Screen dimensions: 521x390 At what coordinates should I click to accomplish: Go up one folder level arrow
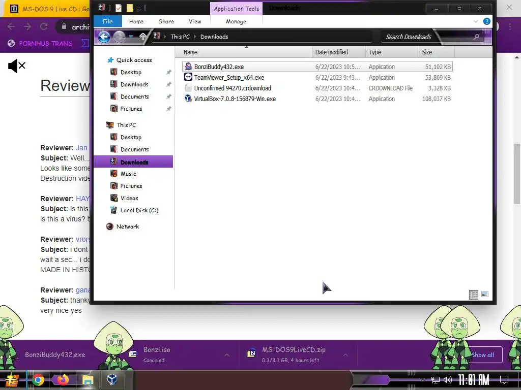tap(143, 37)
